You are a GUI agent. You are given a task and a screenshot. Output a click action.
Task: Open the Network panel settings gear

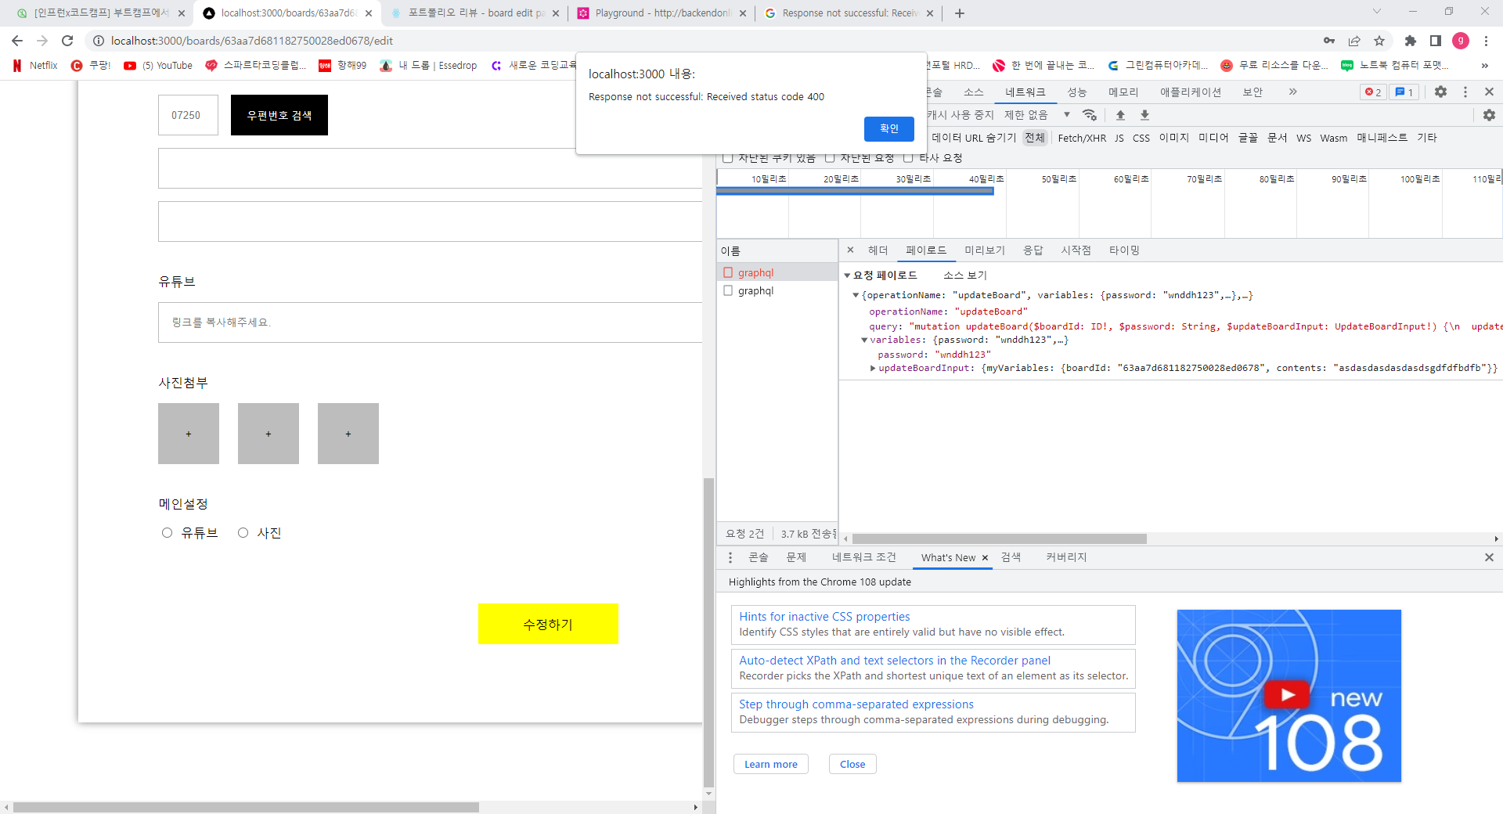(x=1489, y=115)
